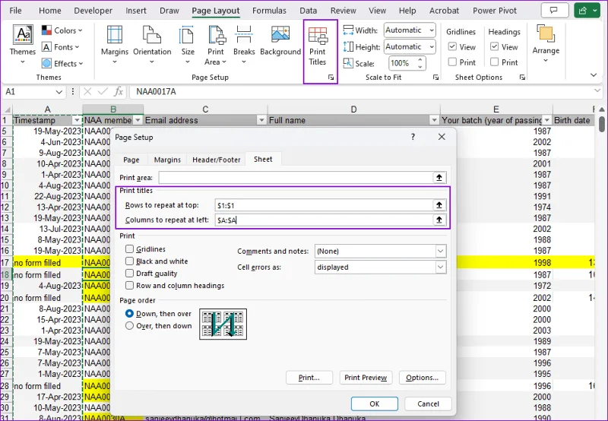Viewport: 608px width, 421px height.
Task: Open the Name Box dropdown arrow
Action: click(59, 92)
